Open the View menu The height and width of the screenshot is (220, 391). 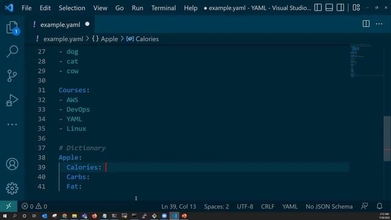click(x=100, y=8)
